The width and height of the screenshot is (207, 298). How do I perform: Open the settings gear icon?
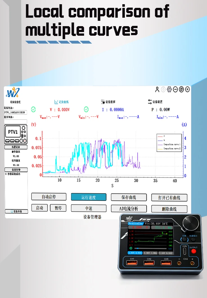click(169, 89)
